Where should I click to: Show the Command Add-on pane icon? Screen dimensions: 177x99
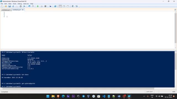tap(76, 6)
